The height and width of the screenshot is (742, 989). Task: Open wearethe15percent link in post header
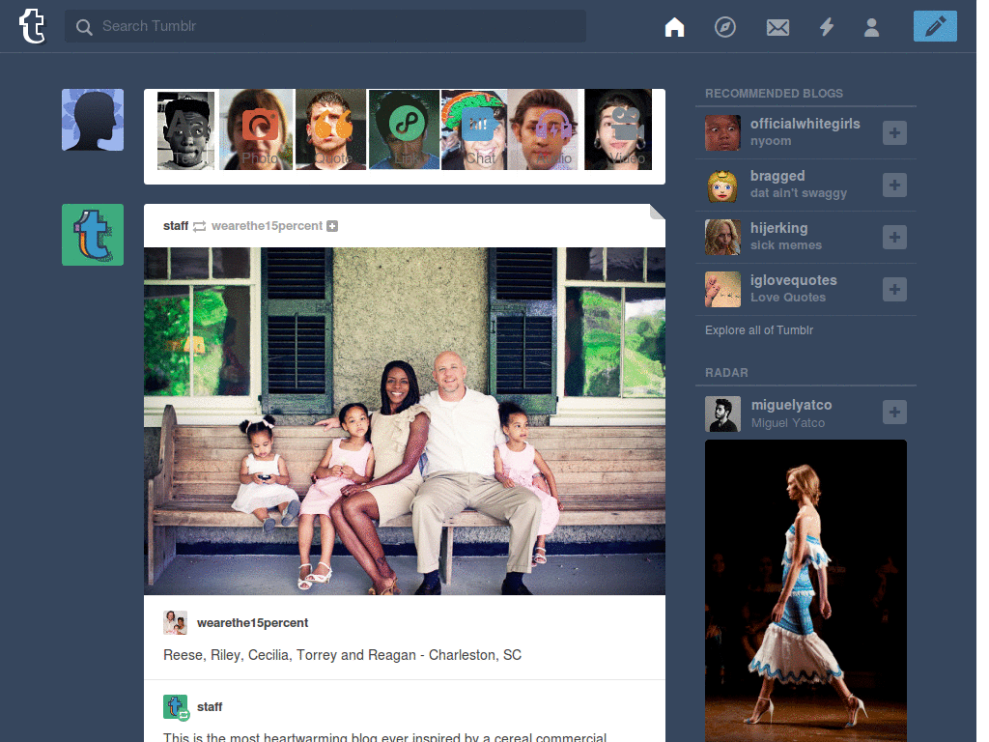coord(267,226)
